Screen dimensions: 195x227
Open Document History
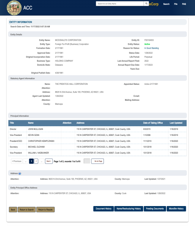coord(104,209)
